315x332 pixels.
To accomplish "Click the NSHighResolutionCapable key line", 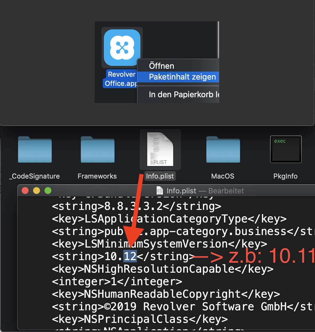I will pos(163,269).
